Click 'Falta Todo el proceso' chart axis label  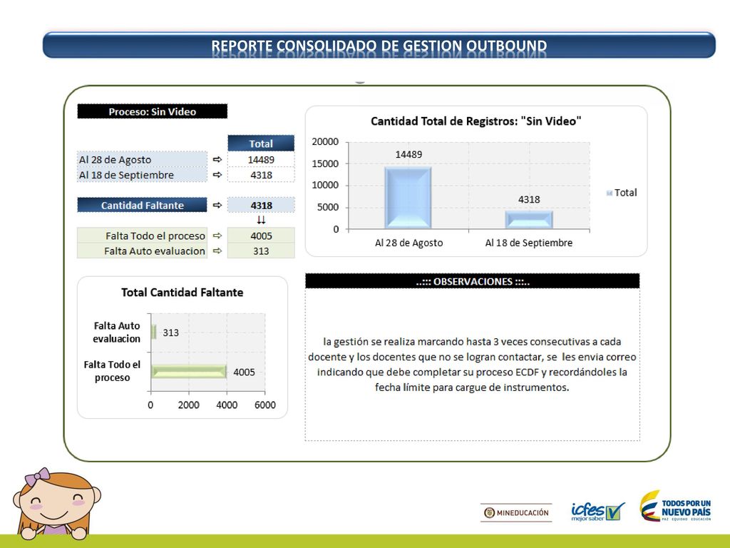(112, 371)
